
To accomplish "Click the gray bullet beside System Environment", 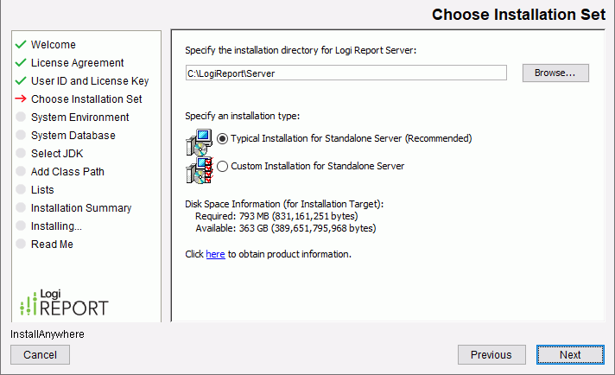I will click(21, 118).
